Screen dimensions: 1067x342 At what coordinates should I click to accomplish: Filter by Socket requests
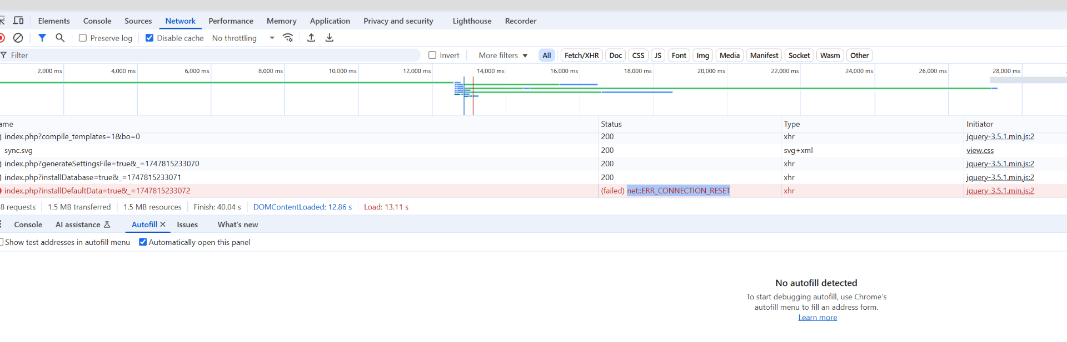(799, 55)
